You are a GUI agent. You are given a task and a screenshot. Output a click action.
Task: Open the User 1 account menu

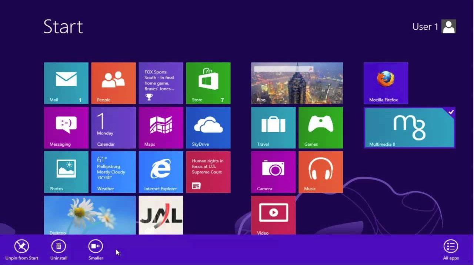click(434, 27)
